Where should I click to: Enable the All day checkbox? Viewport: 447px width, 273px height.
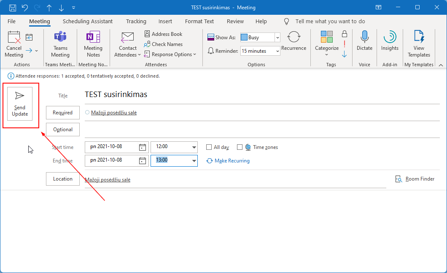(x=209, y=147)
